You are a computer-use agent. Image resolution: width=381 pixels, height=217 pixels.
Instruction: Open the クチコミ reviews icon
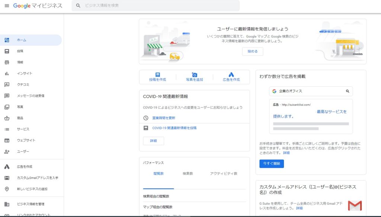tap(7, 85)
